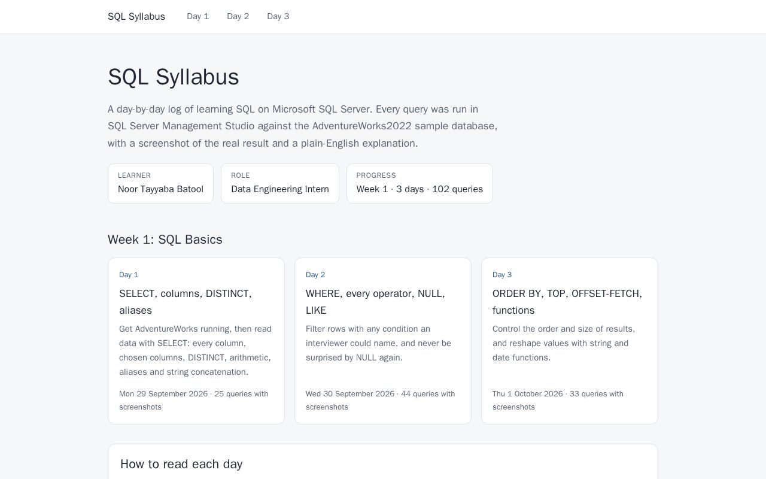The image size is (766, 479).
Task: Click the LEARNER label
Action: coord(134,175)
